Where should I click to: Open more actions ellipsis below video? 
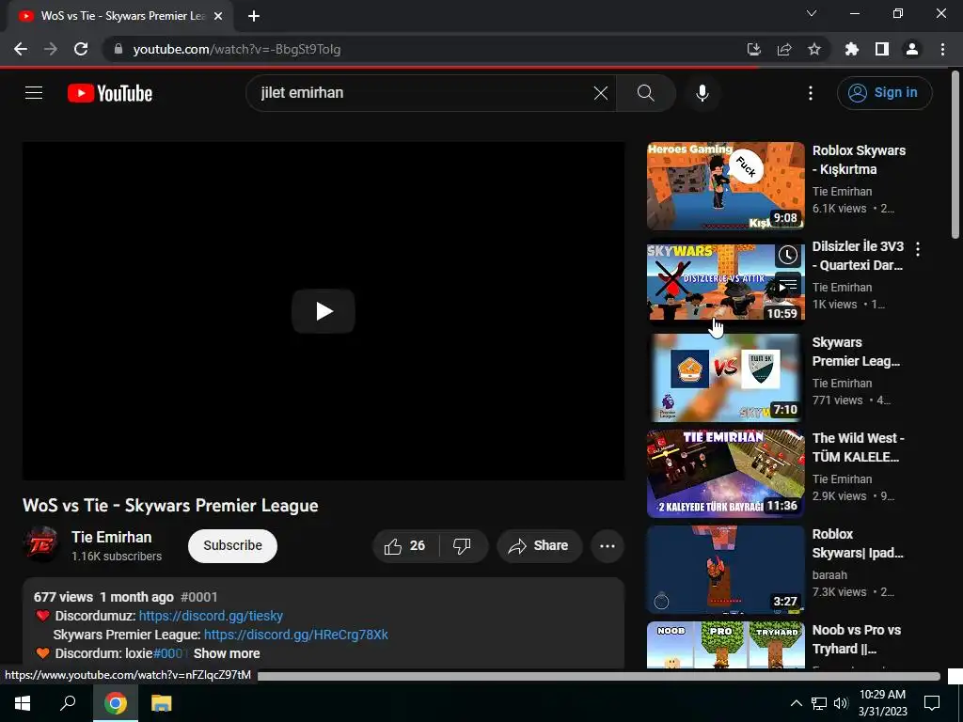click(608, 546)
